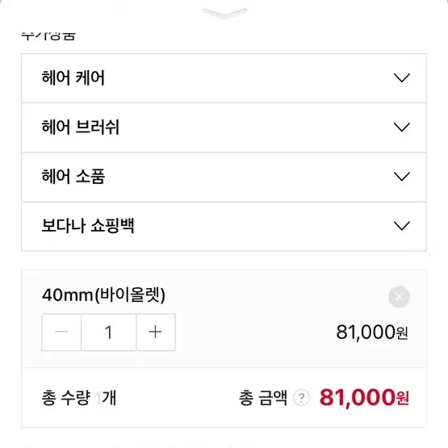Image resolution: width=448 pixels, height=448 pixels.
Task: Click the 총 수량 1개 label
Action: (79, 398)
